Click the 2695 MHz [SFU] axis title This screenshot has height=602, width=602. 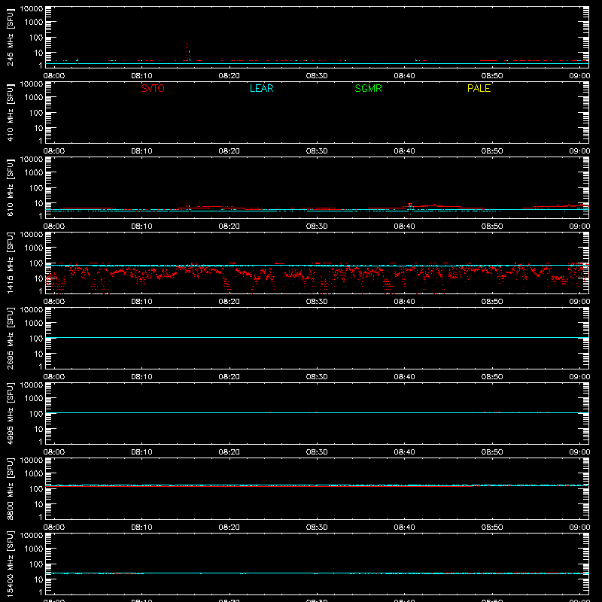[10, 338]
